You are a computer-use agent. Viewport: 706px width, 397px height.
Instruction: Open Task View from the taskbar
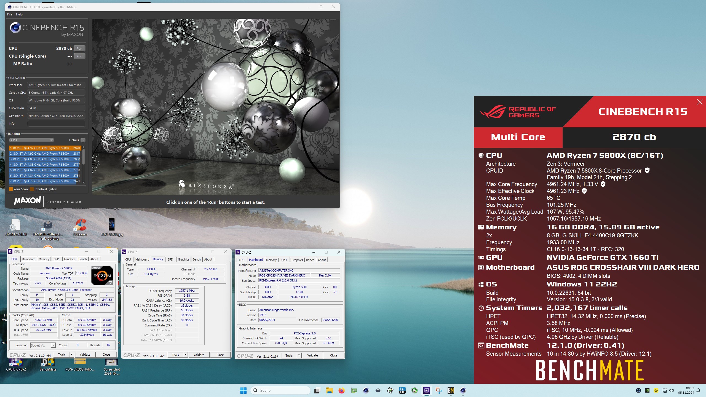(317, 390)
